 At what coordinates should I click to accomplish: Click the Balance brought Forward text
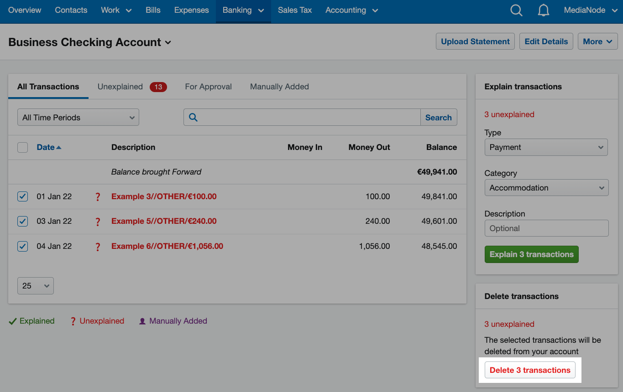coord(156,172)
